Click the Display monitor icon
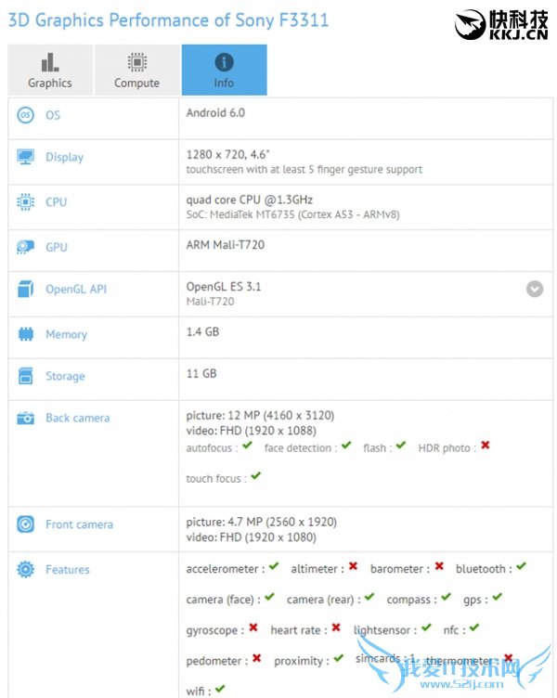The image size is (557, 698). click(x=25, y=157)
